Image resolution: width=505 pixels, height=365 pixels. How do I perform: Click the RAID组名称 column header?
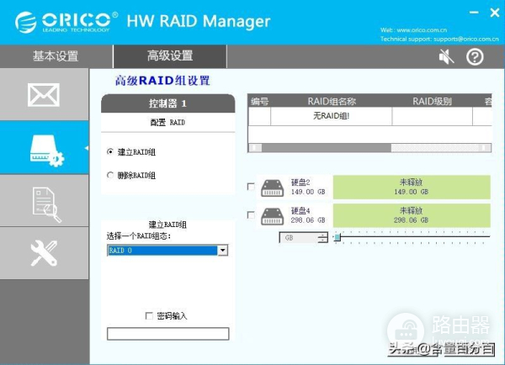(x=332, y=102)
